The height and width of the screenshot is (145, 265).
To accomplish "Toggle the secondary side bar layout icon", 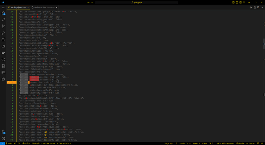I will 240,2.
